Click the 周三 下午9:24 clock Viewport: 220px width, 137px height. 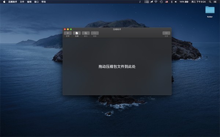point(198,2)
